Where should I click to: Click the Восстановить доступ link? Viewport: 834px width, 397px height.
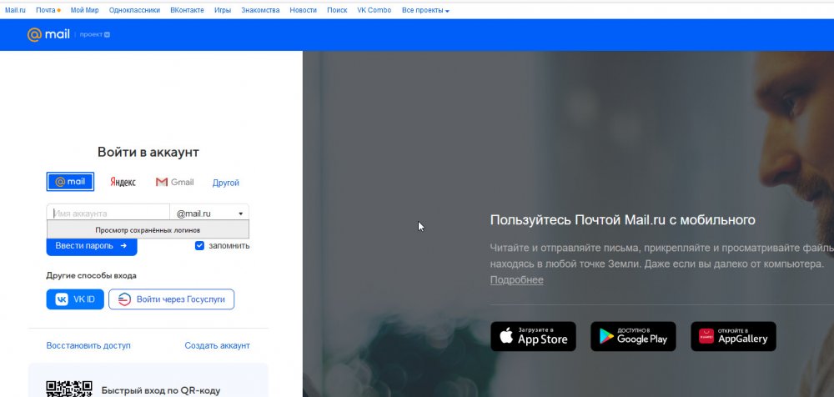88,345
